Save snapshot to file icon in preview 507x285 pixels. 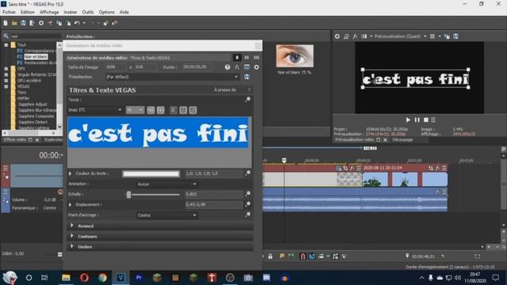(456, 36)
